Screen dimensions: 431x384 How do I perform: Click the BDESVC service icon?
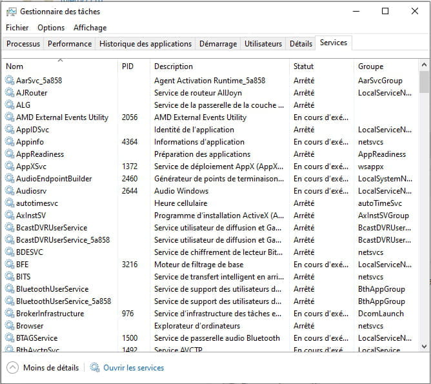(x=10, y=252)
